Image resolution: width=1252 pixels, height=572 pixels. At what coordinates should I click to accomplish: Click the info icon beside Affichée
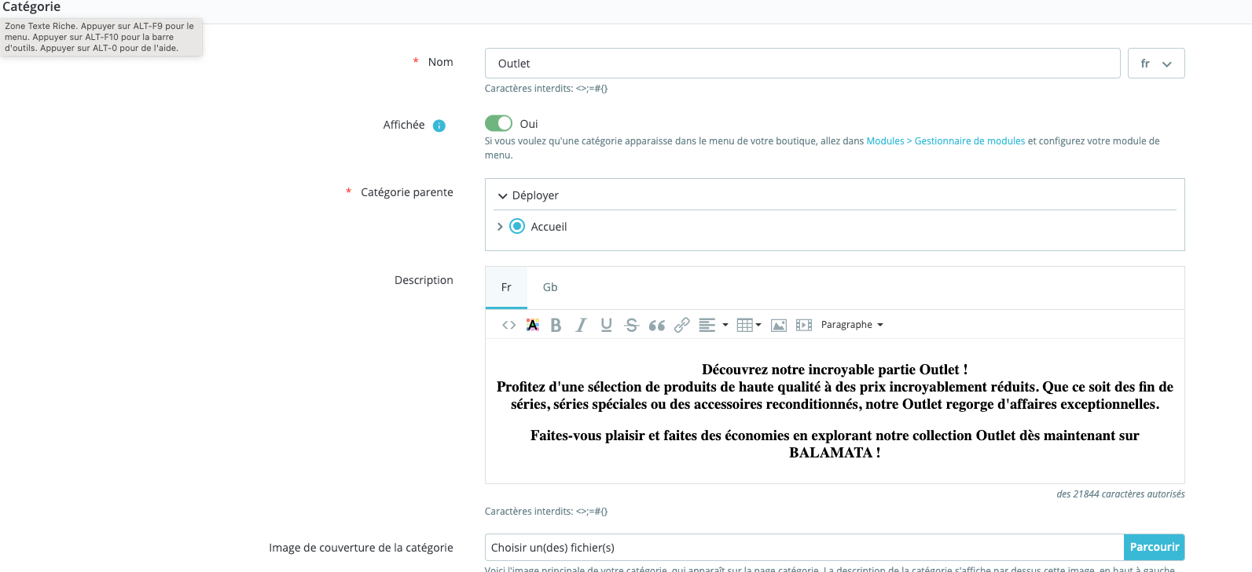(x=439, y=126)
